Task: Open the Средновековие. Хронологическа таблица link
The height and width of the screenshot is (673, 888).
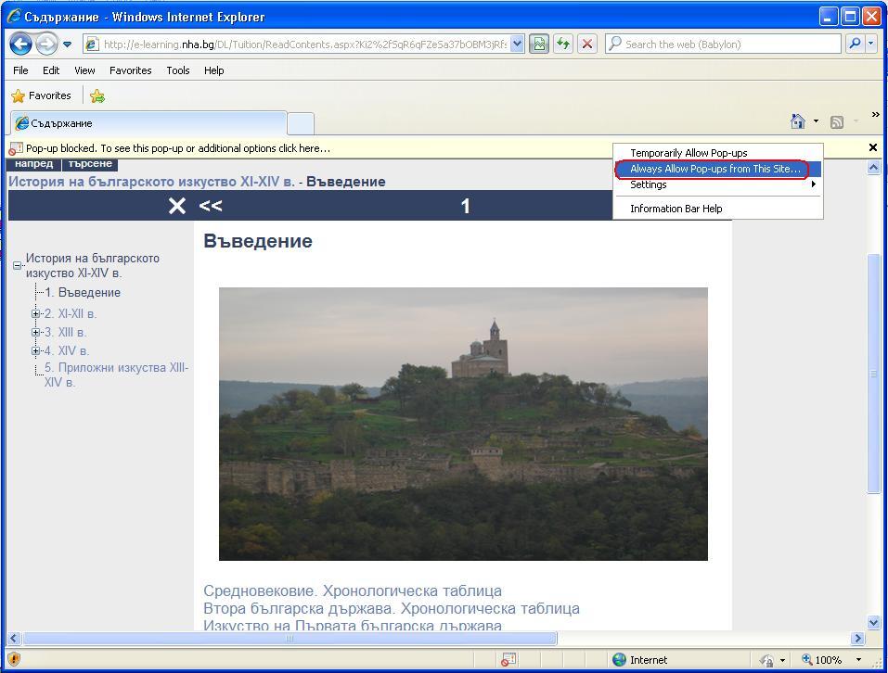Action: coord(353,590)
